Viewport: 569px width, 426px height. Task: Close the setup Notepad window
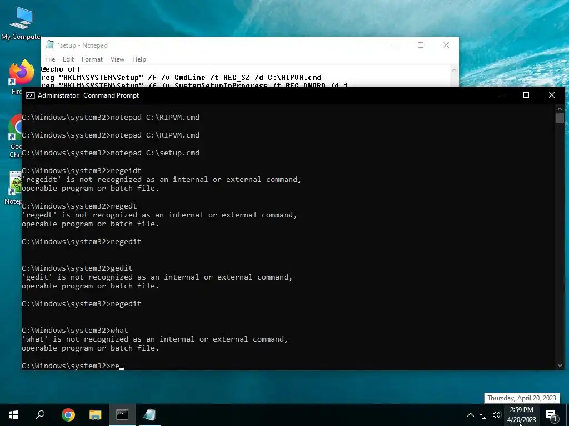(x=446, y=45)
